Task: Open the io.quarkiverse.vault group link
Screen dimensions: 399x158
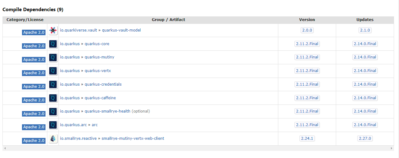Action: tap(79, 30)
